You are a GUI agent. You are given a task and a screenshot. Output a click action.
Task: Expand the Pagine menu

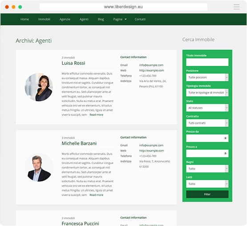coord(118,19)
